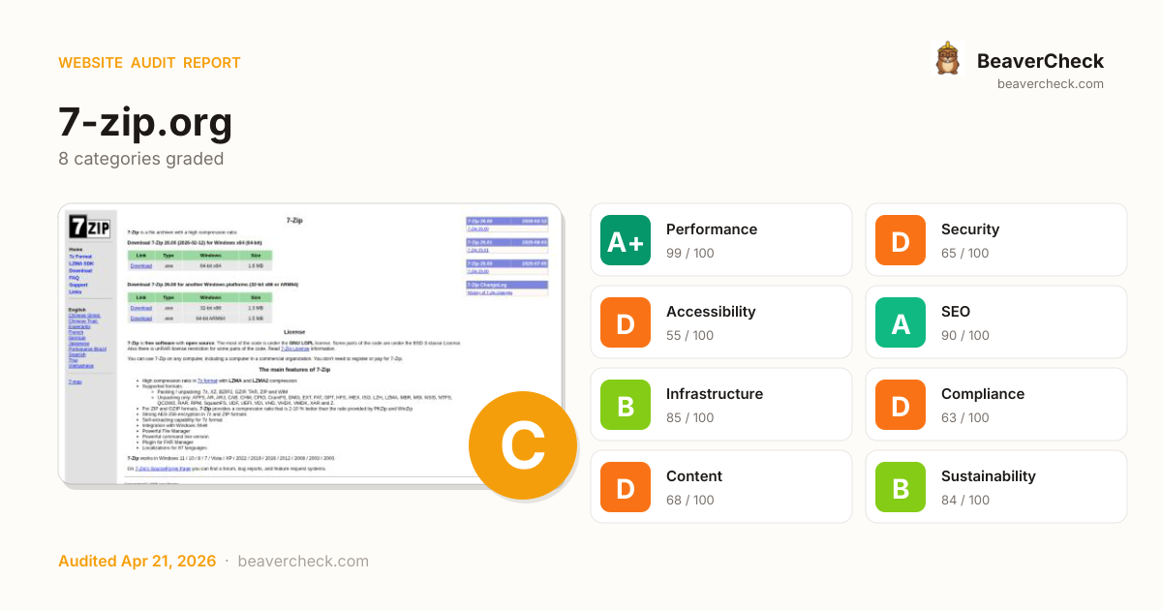Click the D Security grade badge
Screen dimensions: 1162x610
(901, 240)
